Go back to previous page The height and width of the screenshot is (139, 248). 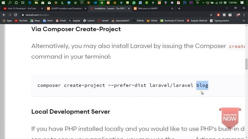4,15
